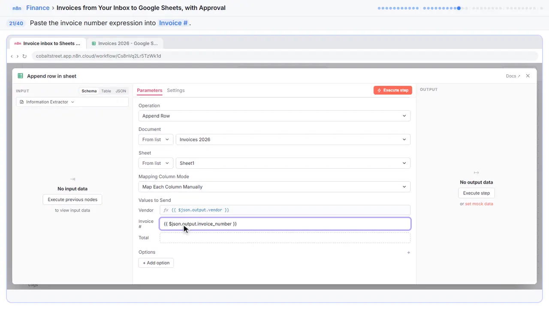Open the Mapping Column Mode dropdown

(274, 187)
